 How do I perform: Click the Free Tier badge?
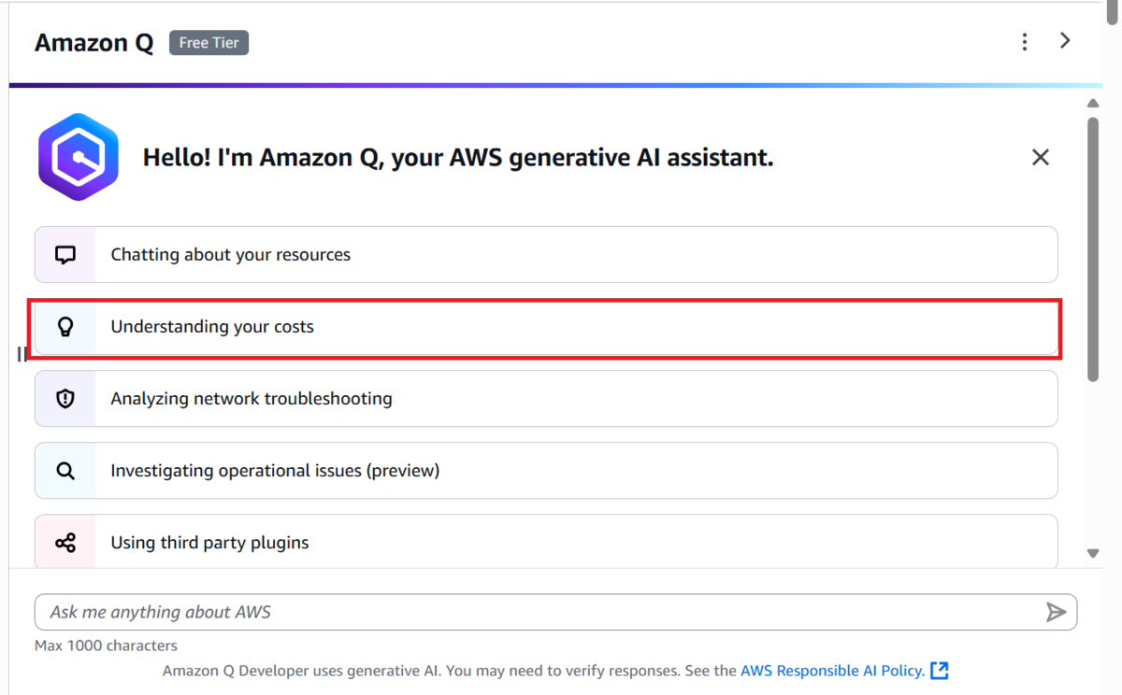[x=209, y=43]
